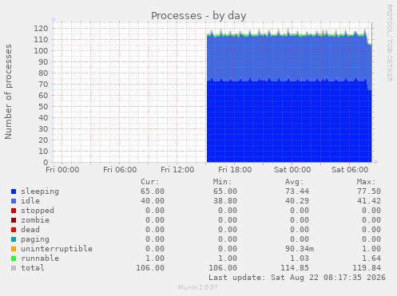Click the y-axis label 120
This screenshot has height=296, width=397.
click(x=41, y=29)
